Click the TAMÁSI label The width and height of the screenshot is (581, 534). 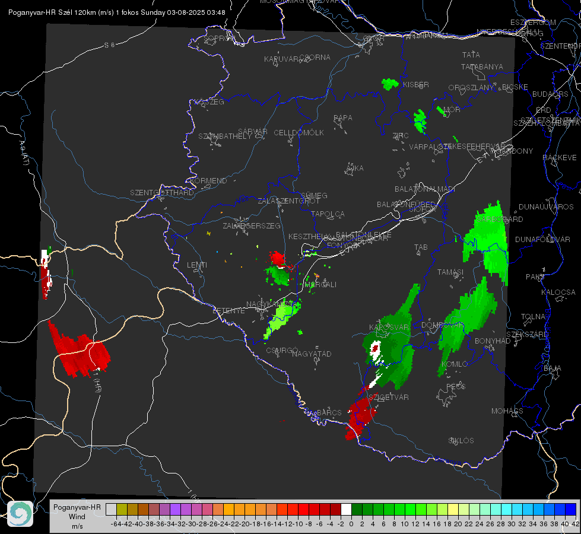[450, 272]
